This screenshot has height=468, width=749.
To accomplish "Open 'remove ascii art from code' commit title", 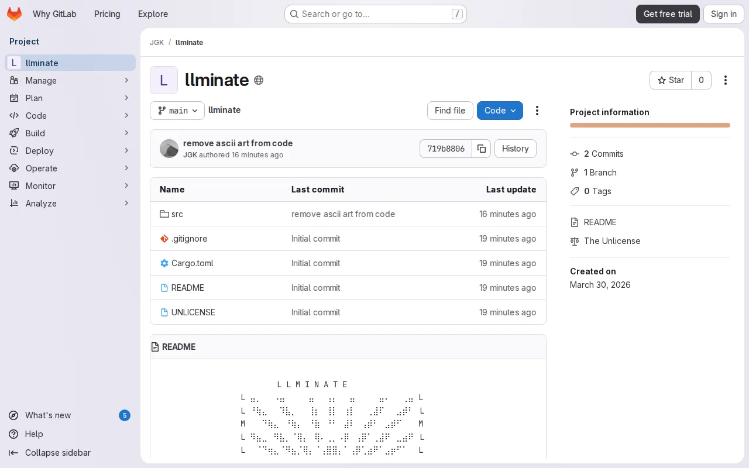I will point(238,143).
